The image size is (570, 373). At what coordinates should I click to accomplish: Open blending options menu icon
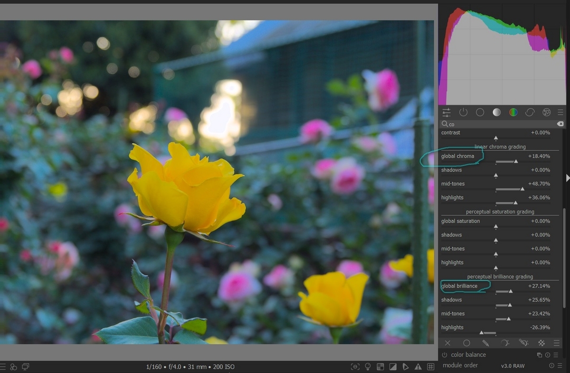(x=556, y=343)
